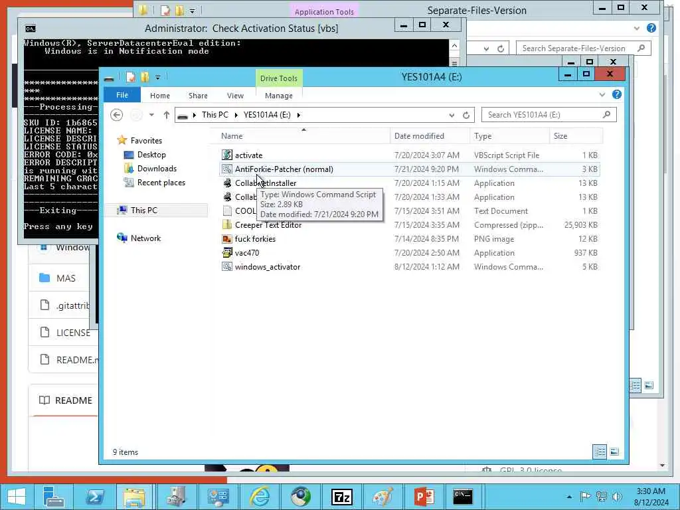Image resolution: width=680 pixels, height=510 pixels.
Task: Click Search Separate-Files-Version box
Action: [583, 48]
